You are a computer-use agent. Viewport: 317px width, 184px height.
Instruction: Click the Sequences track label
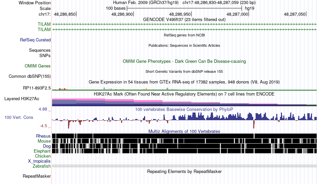(x=40, y=50)
